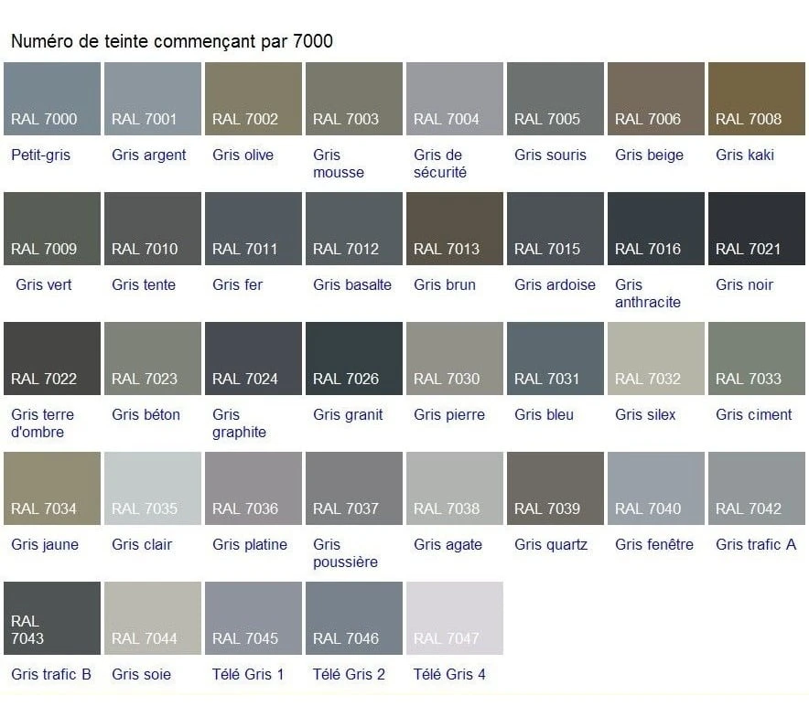Image resolution: width=809 pixels, height=728 pixels.
Task: Open the Gris trafic A link
Action: tap(756, 544)
